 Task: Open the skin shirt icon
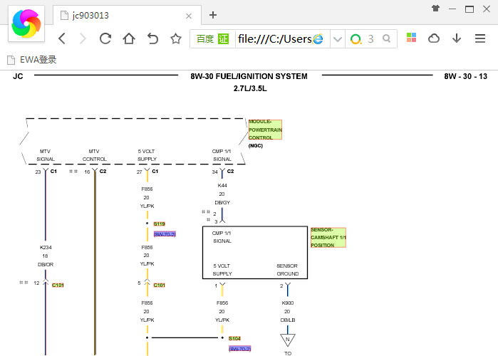[x=436, y=9]
